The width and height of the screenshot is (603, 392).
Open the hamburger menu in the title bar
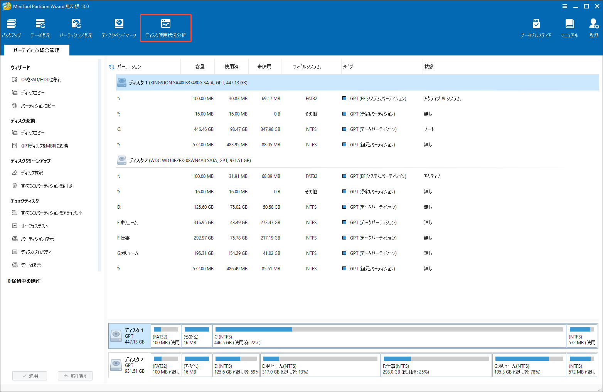point(565,6)
